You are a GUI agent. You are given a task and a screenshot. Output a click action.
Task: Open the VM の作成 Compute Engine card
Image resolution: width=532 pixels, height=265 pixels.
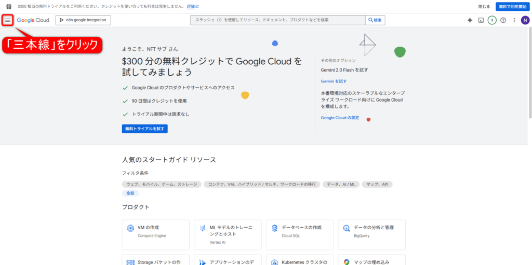[x=156, y=231]
